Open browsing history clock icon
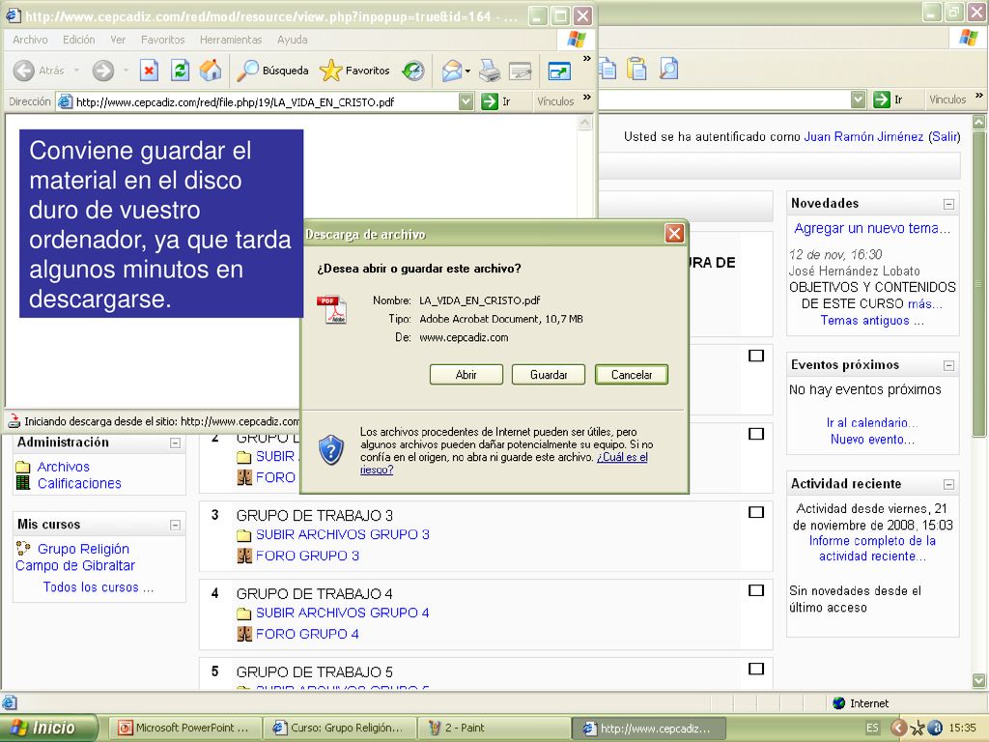The width and height of the screenshot is (989, 742). (x=413, y=71)
